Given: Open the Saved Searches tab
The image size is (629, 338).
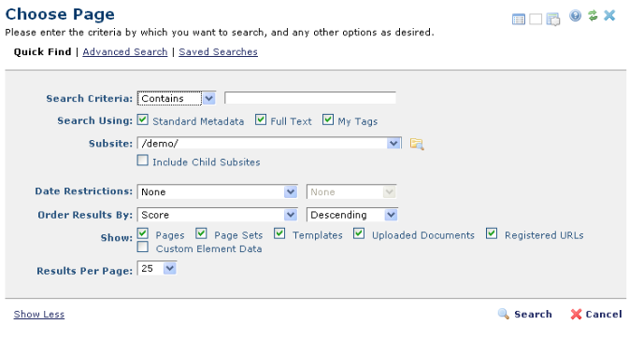Looking at the screenshot, I should point(218,51).
